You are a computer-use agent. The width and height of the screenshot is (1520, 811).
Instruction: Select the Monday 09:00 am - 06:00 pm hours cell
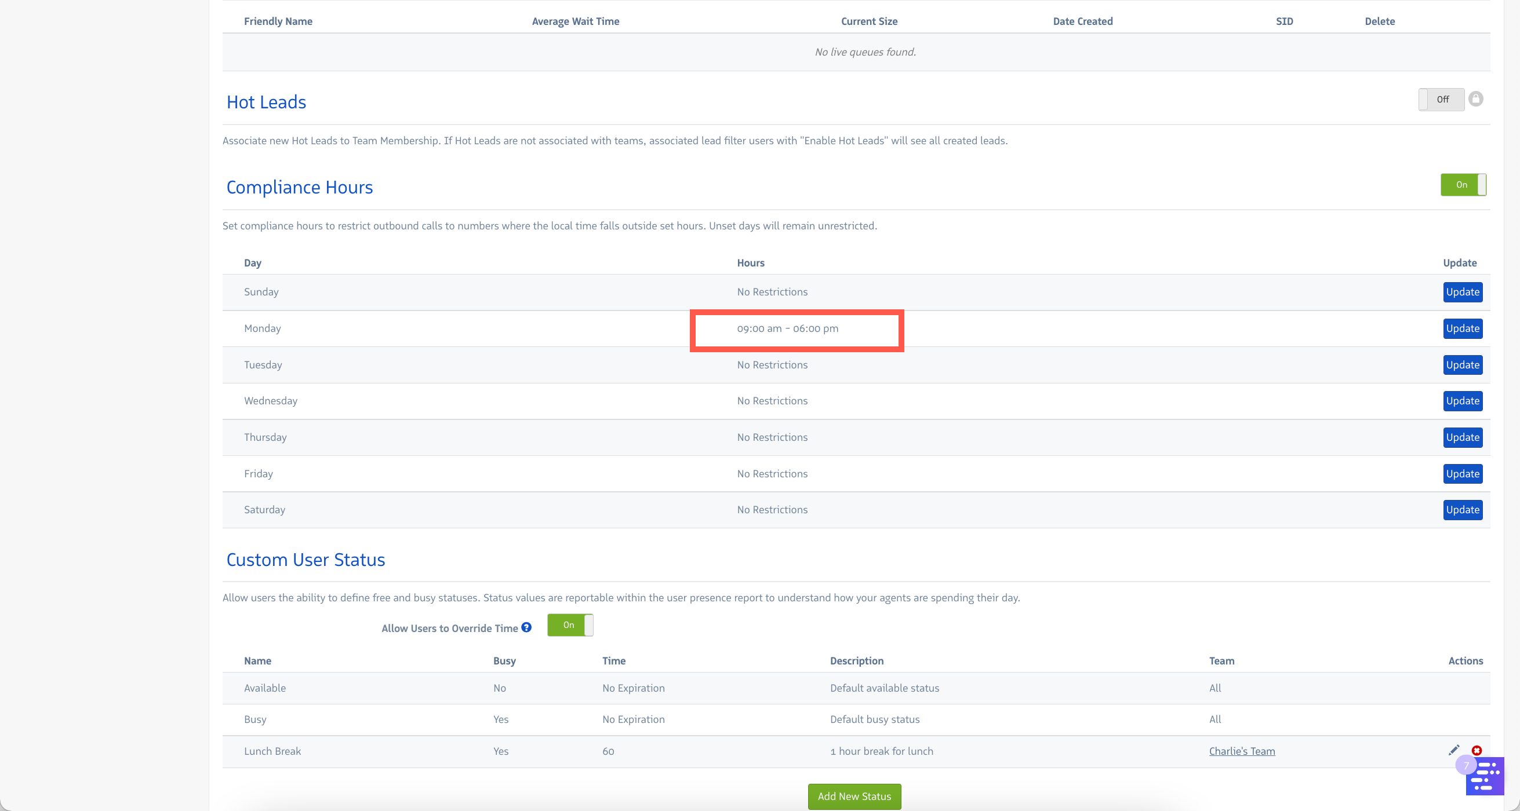click(x=787, y=328)
